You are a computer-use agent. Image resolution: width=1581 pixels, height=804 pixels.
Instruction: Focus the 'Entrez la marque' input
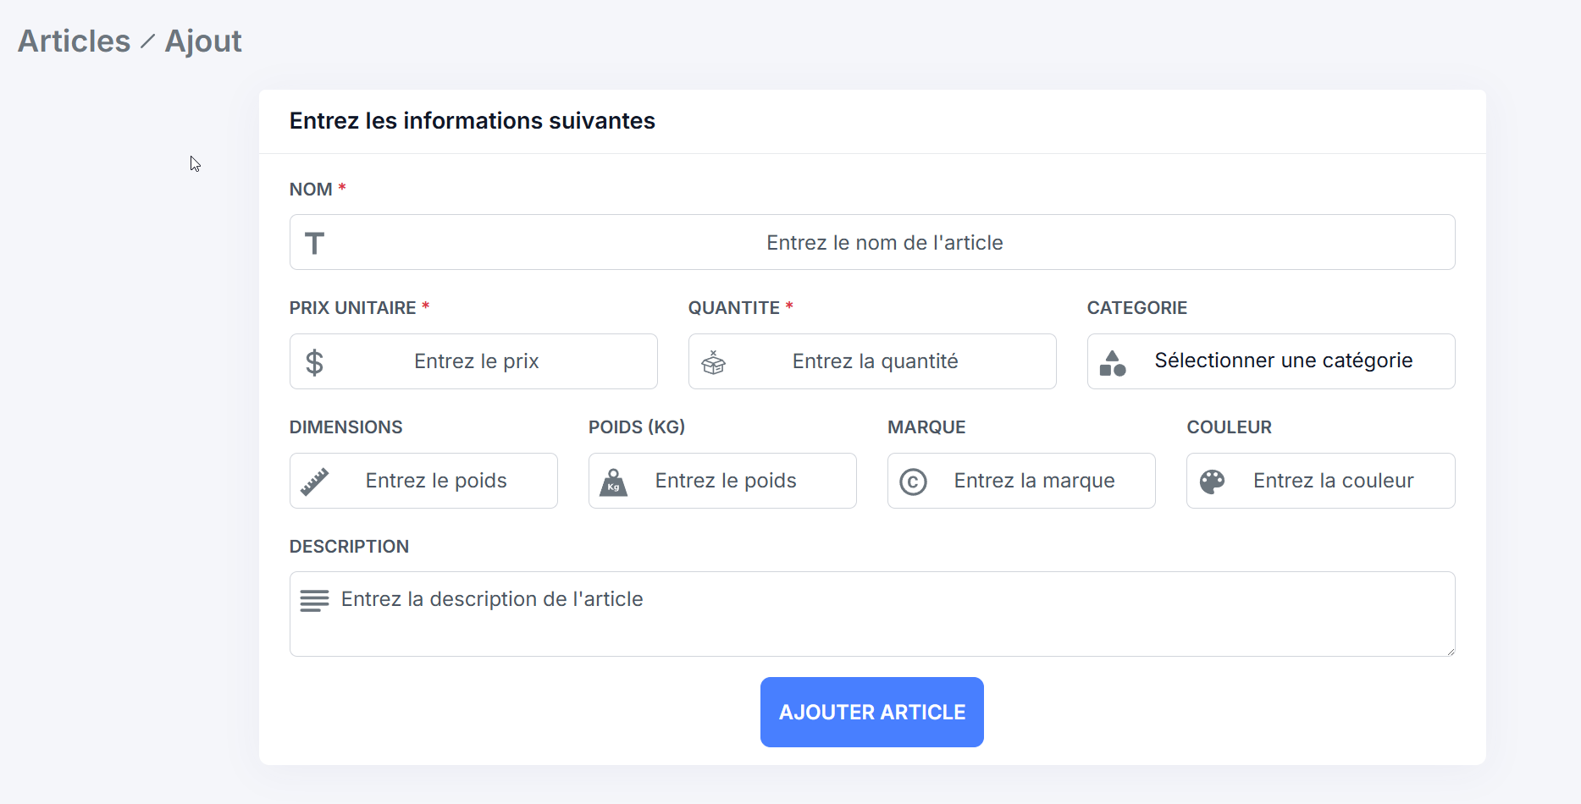pos(1021,481)
